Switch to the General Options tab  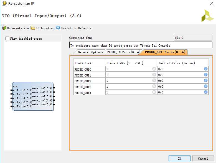[90, 52]
